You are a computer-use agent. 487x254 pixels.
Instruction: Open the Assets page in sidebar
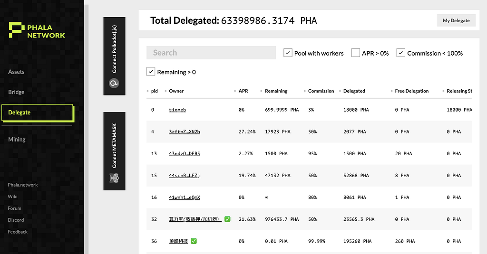pos(16,72)
